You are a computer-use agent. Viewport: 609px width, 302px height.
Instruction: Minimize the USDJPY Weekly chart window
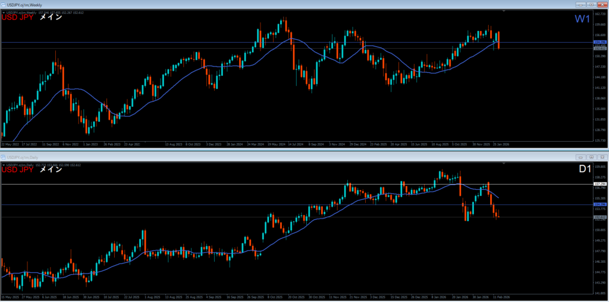(x=582, y=4)
